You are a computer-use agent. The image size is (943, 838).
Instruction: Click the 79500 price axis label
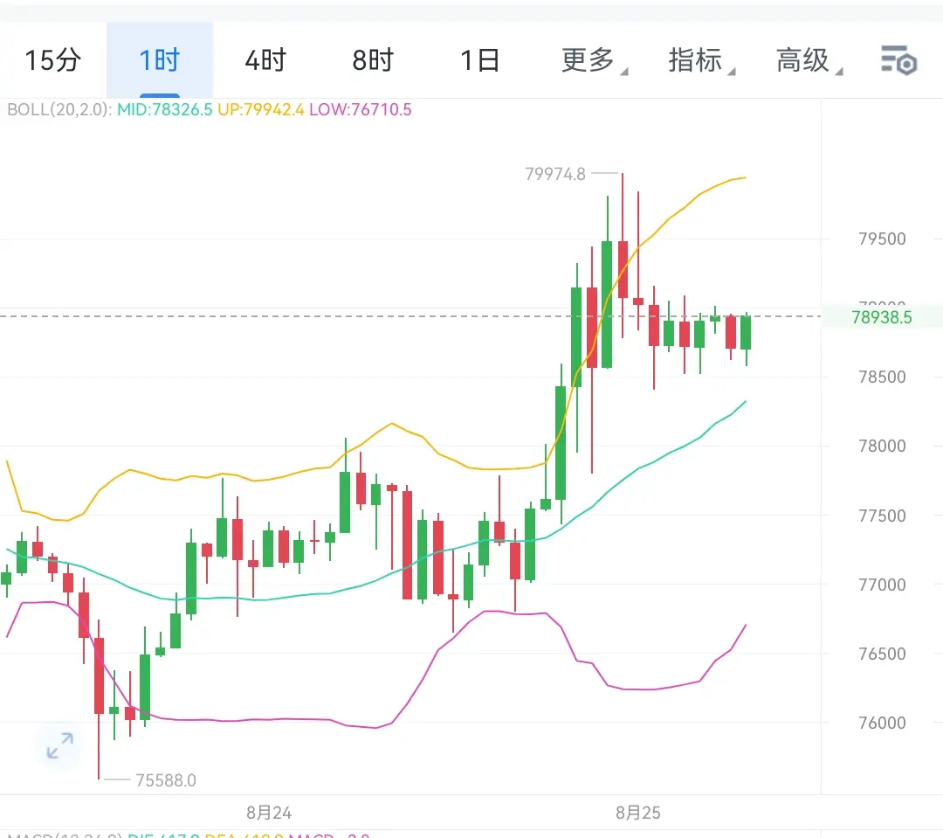coord(882,239)
